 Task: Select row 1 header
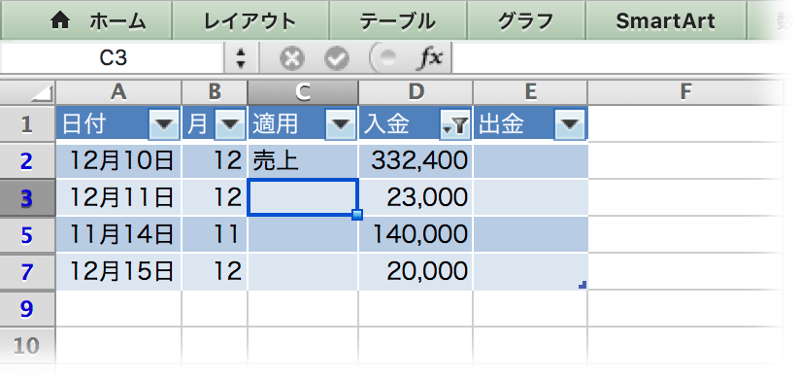point(27,123)
